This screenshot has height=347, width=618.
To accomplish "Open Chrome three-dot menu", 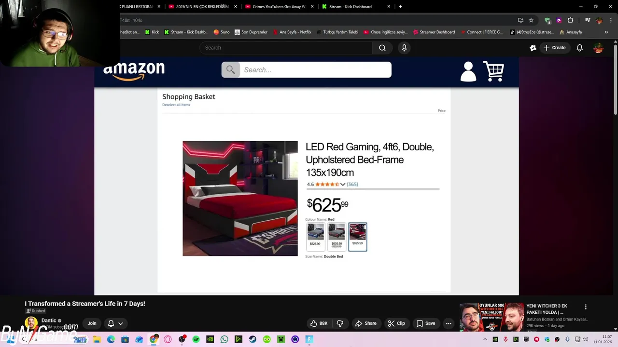I will click(611, 20).
